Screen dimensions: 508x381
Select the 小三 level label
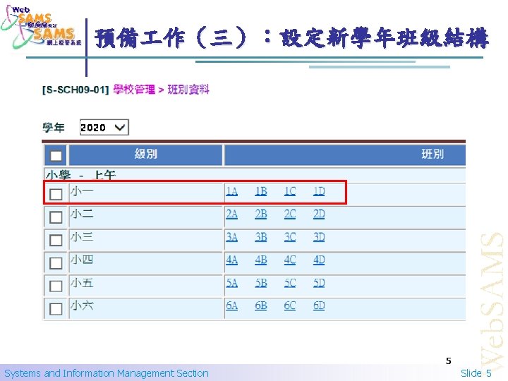pos(82,237)
